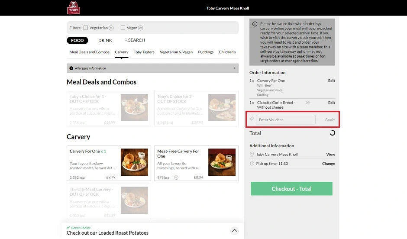Tick the Vegetarian filter checkbox
The width and height of the screenshot is (407, 239).
(86, 28)
